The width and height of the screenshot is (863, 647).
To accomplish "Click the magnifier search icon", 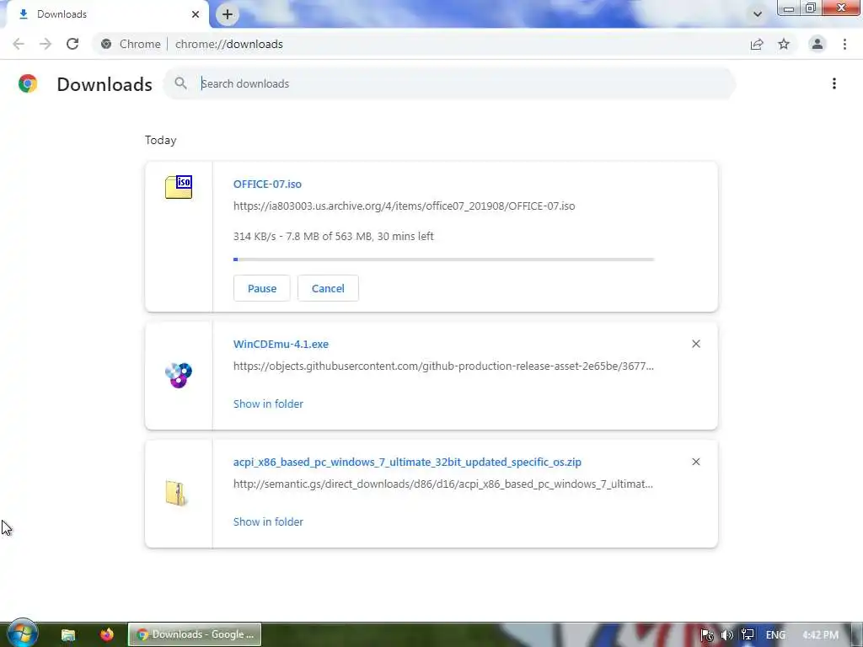I will click(180, 83).
